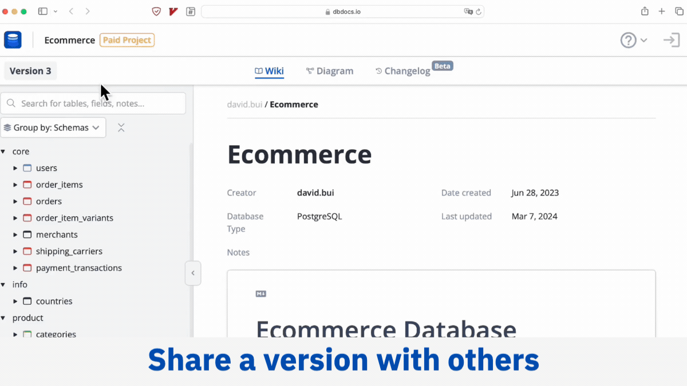Click the search tables and fields box
Screen dimensions: 687x386
coord(93,104)
